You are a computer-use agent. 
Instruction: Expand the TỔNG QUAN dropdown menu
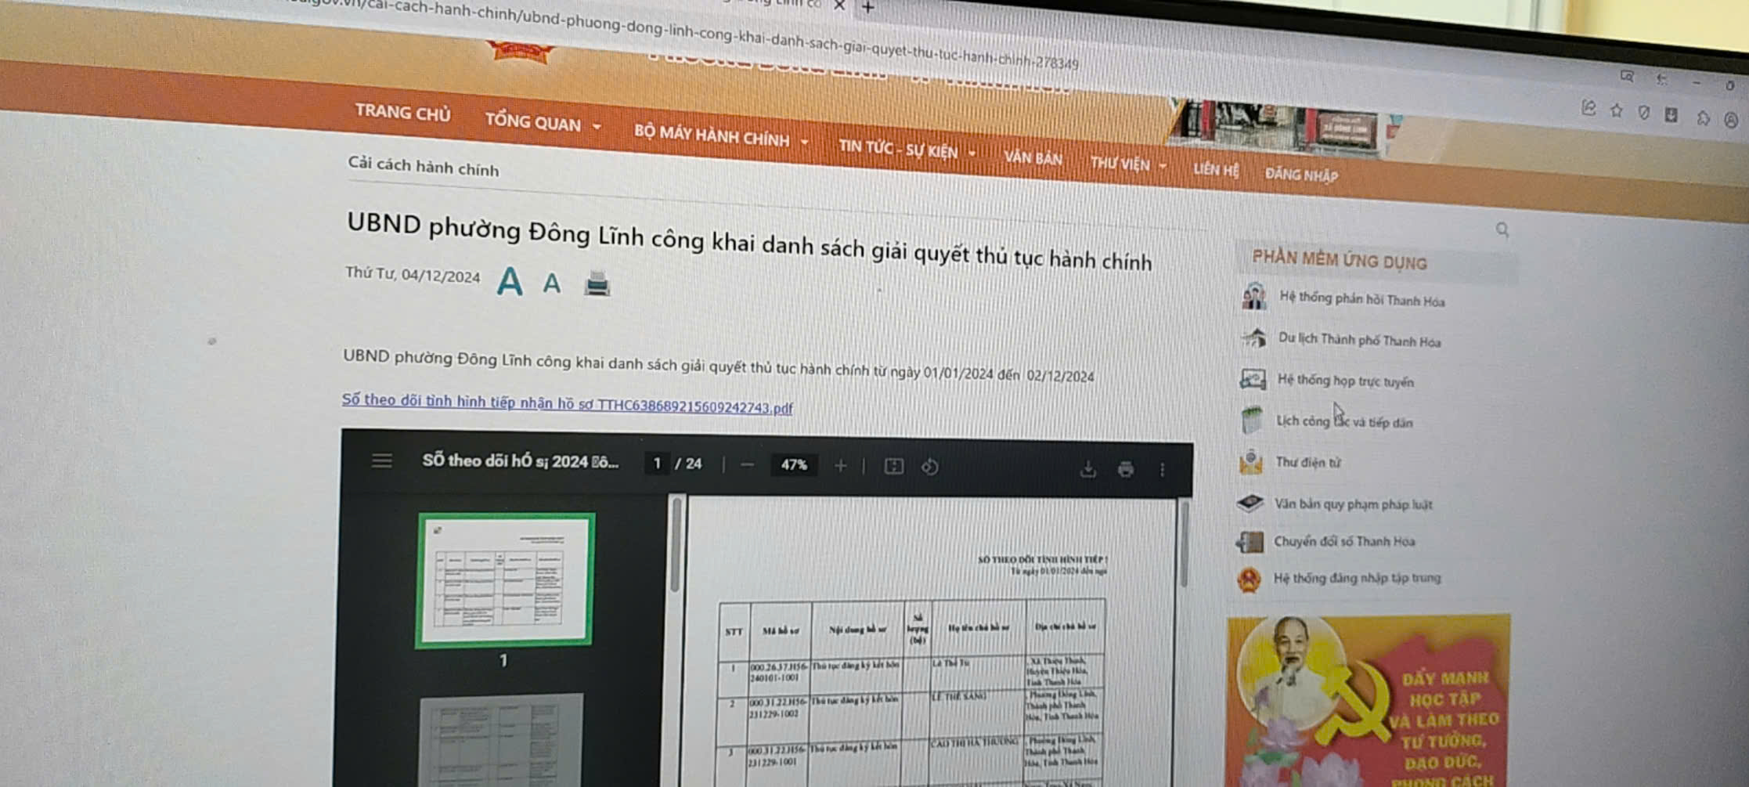(542, 123)
